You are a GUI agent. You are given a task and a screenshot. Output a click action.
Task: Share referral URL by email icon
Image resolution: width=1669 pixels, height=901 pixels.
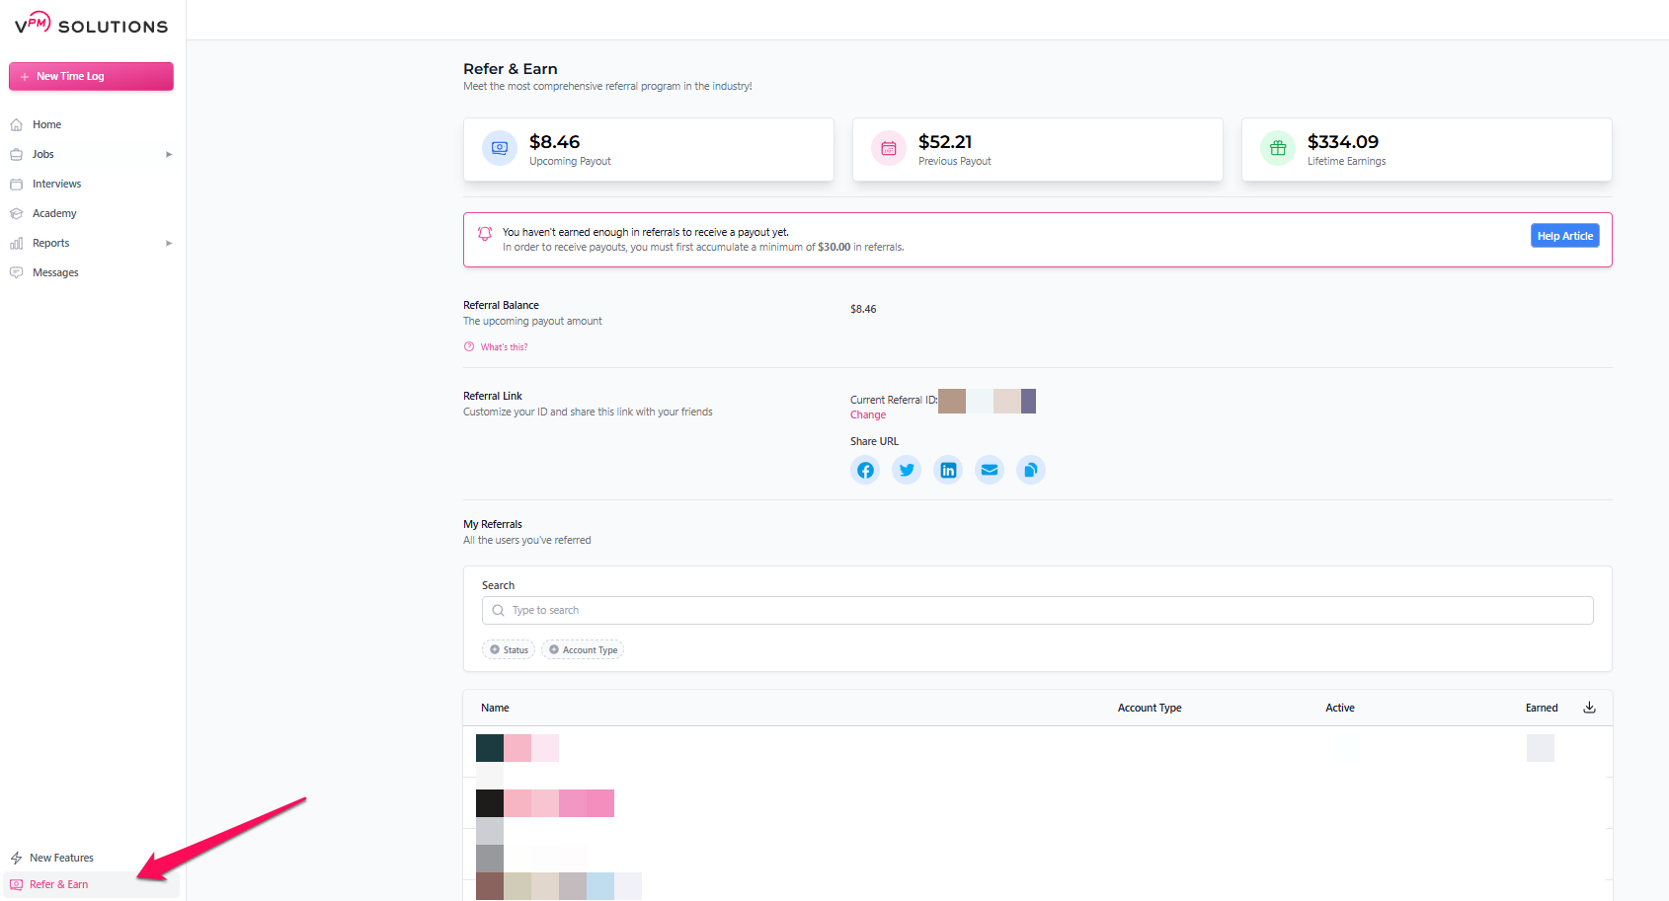coord(990,470)
